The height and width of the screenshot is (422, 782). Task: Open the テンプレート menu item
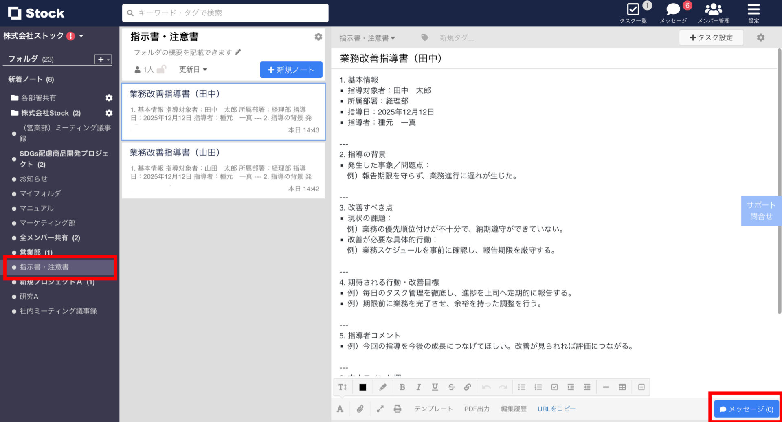[x=433, y=409]
